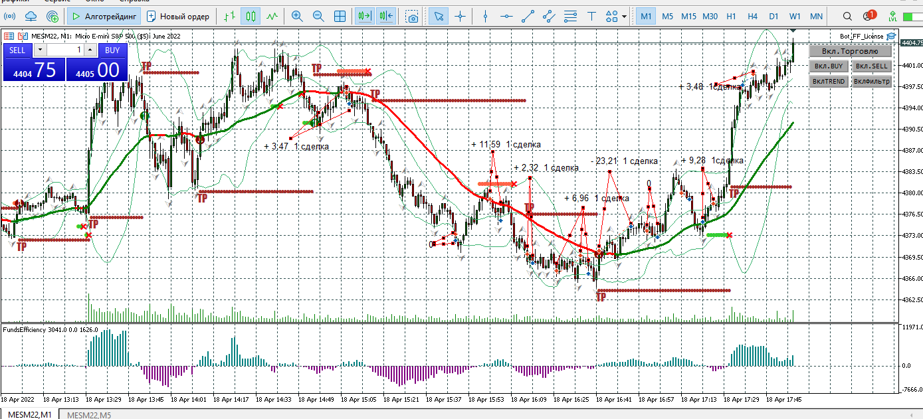
Task: Click the green LVL indicator icon
Action: 892,16
